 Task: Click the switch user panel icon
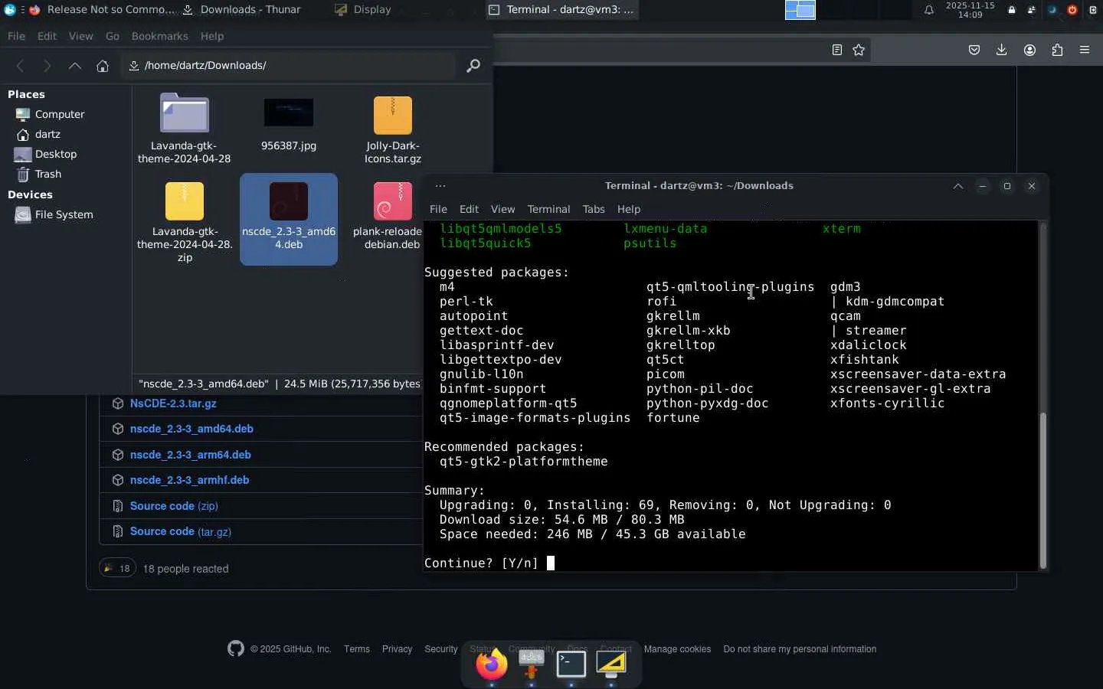[1032, 10]
